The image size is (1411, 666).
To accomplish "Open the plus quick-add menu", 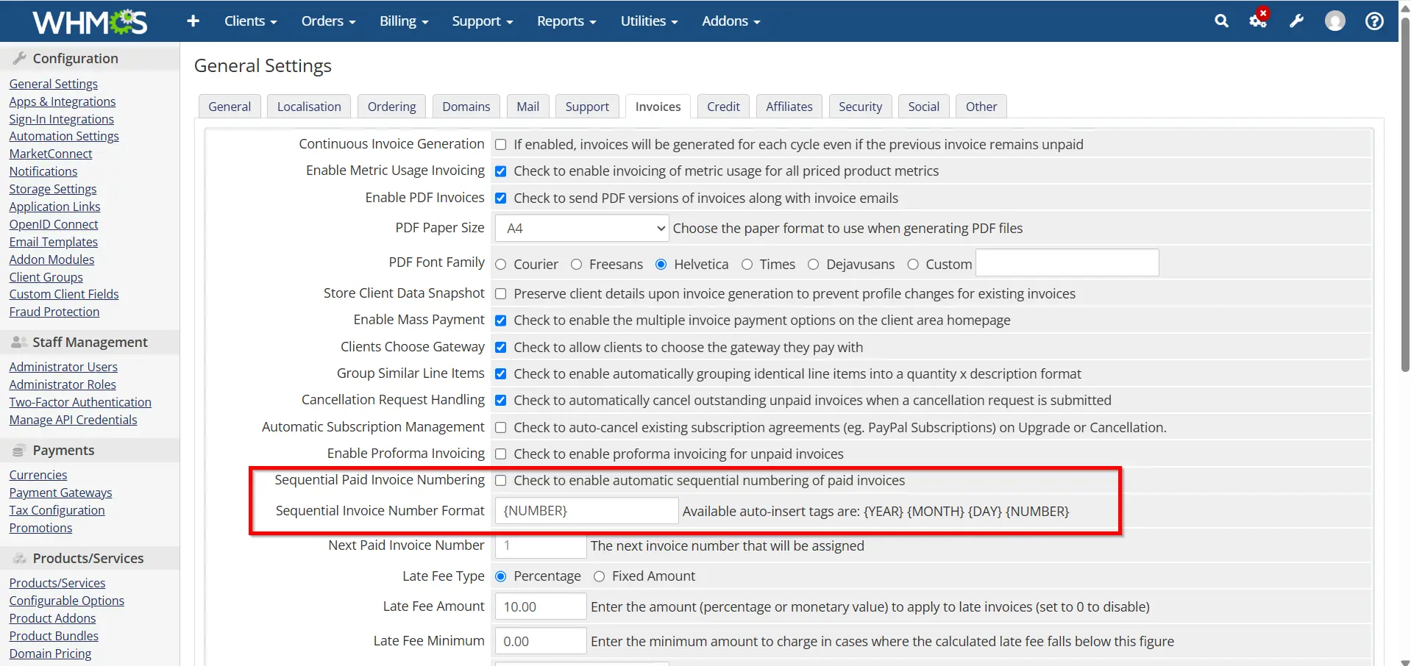I will pyautogui.click(x=193, y=21).
